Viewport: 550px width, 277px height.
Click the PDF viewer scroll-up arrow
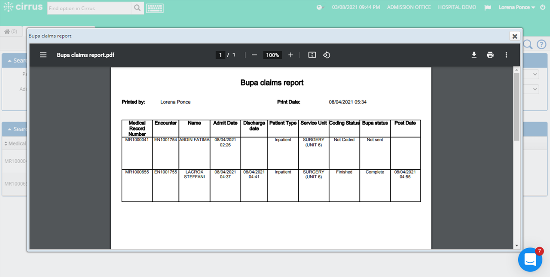click(x=516, y=70)
